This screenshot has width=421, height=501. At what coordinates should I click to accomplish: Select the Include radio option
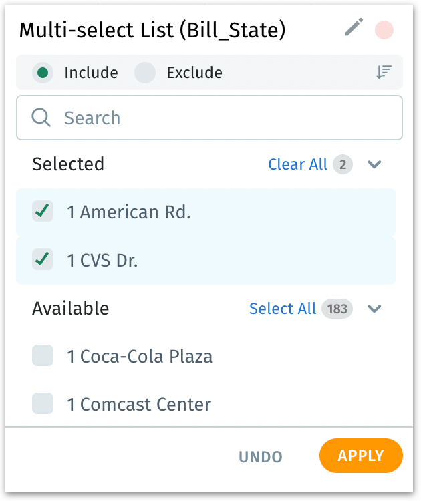click(x=43, y=73)
